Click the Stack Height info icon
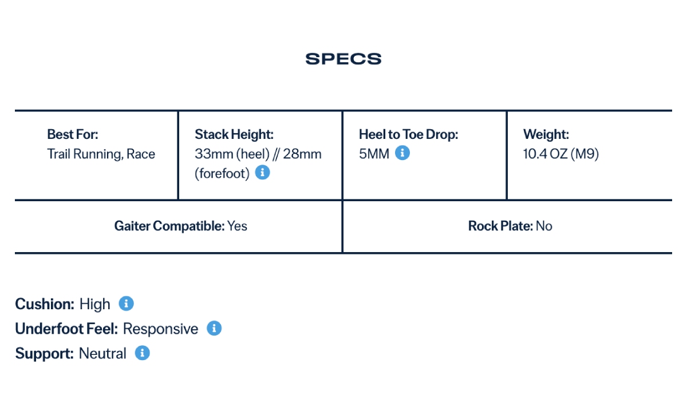Screen dimensions: 687x407 (262, 173)
